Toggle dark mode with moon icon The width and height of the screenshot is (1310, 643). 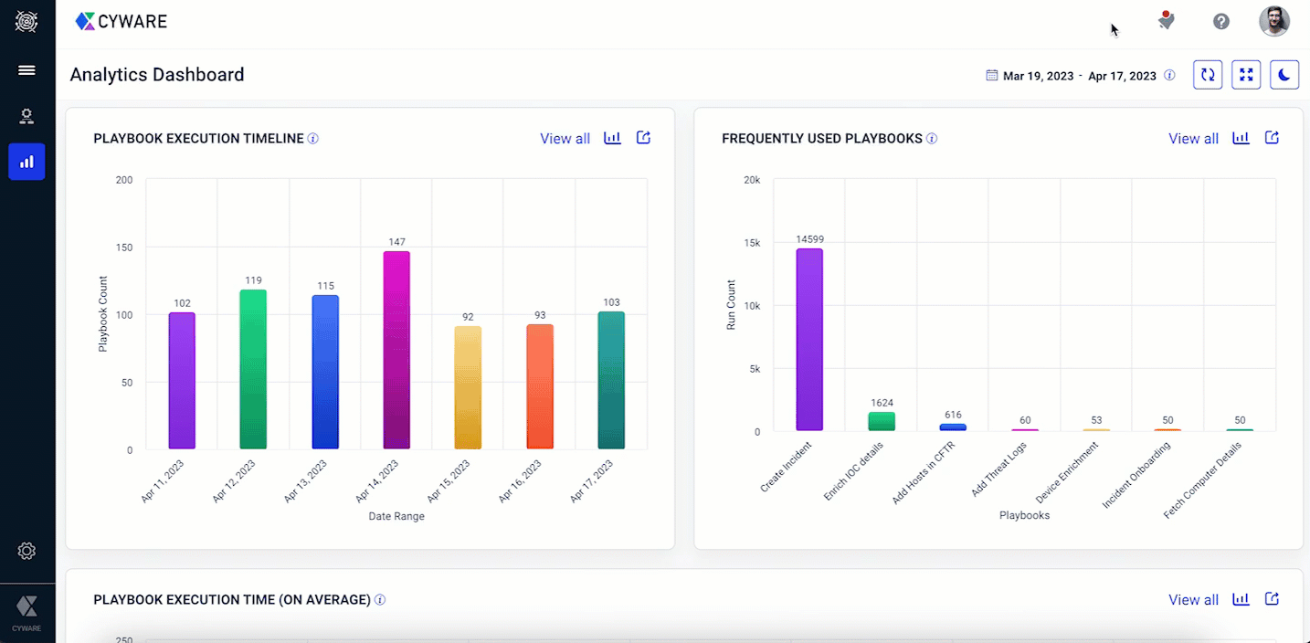coord(1284,75)
